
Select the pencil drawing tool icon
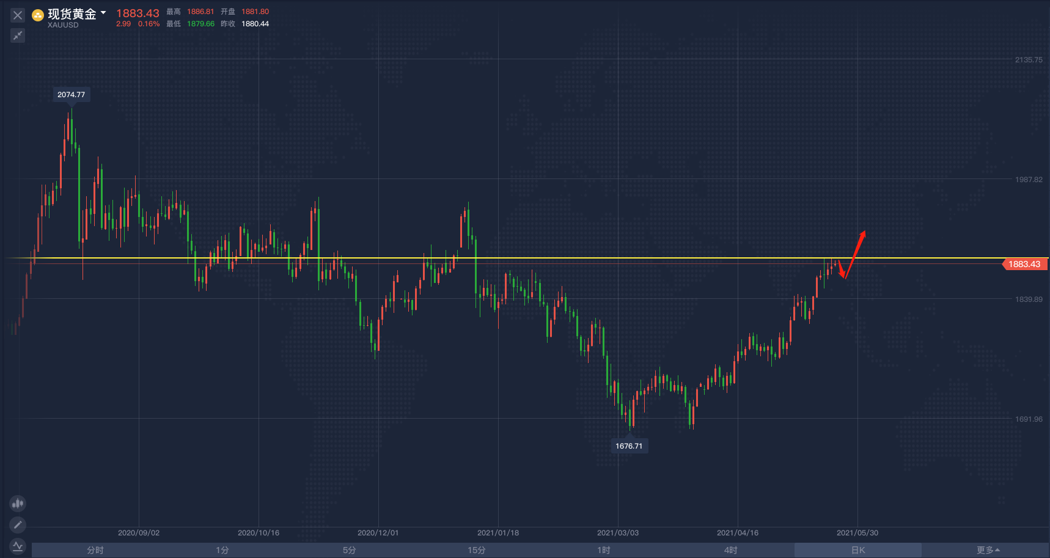(18, 524)
